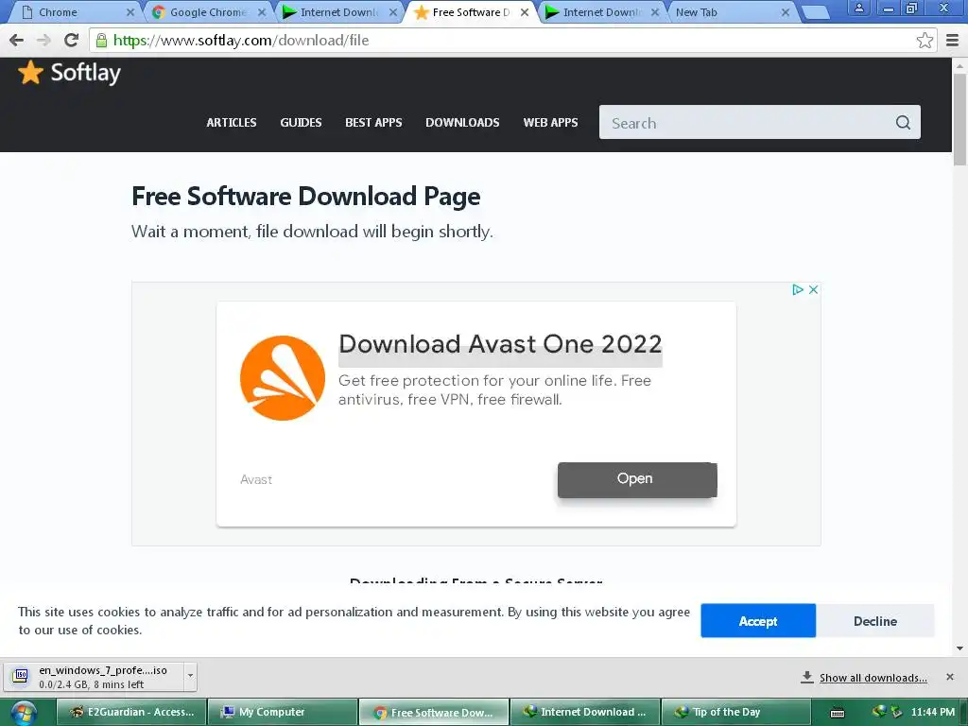Close the Avast ad with X
The height and width of the screenshot is (726, 968).
814,289
